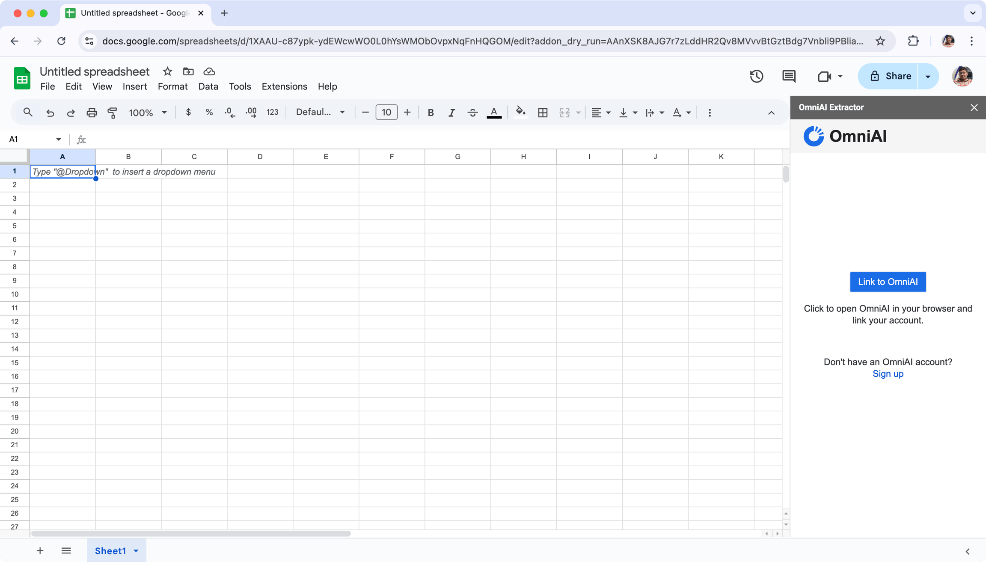Apply strikethrough formatting

coord(472,112)
